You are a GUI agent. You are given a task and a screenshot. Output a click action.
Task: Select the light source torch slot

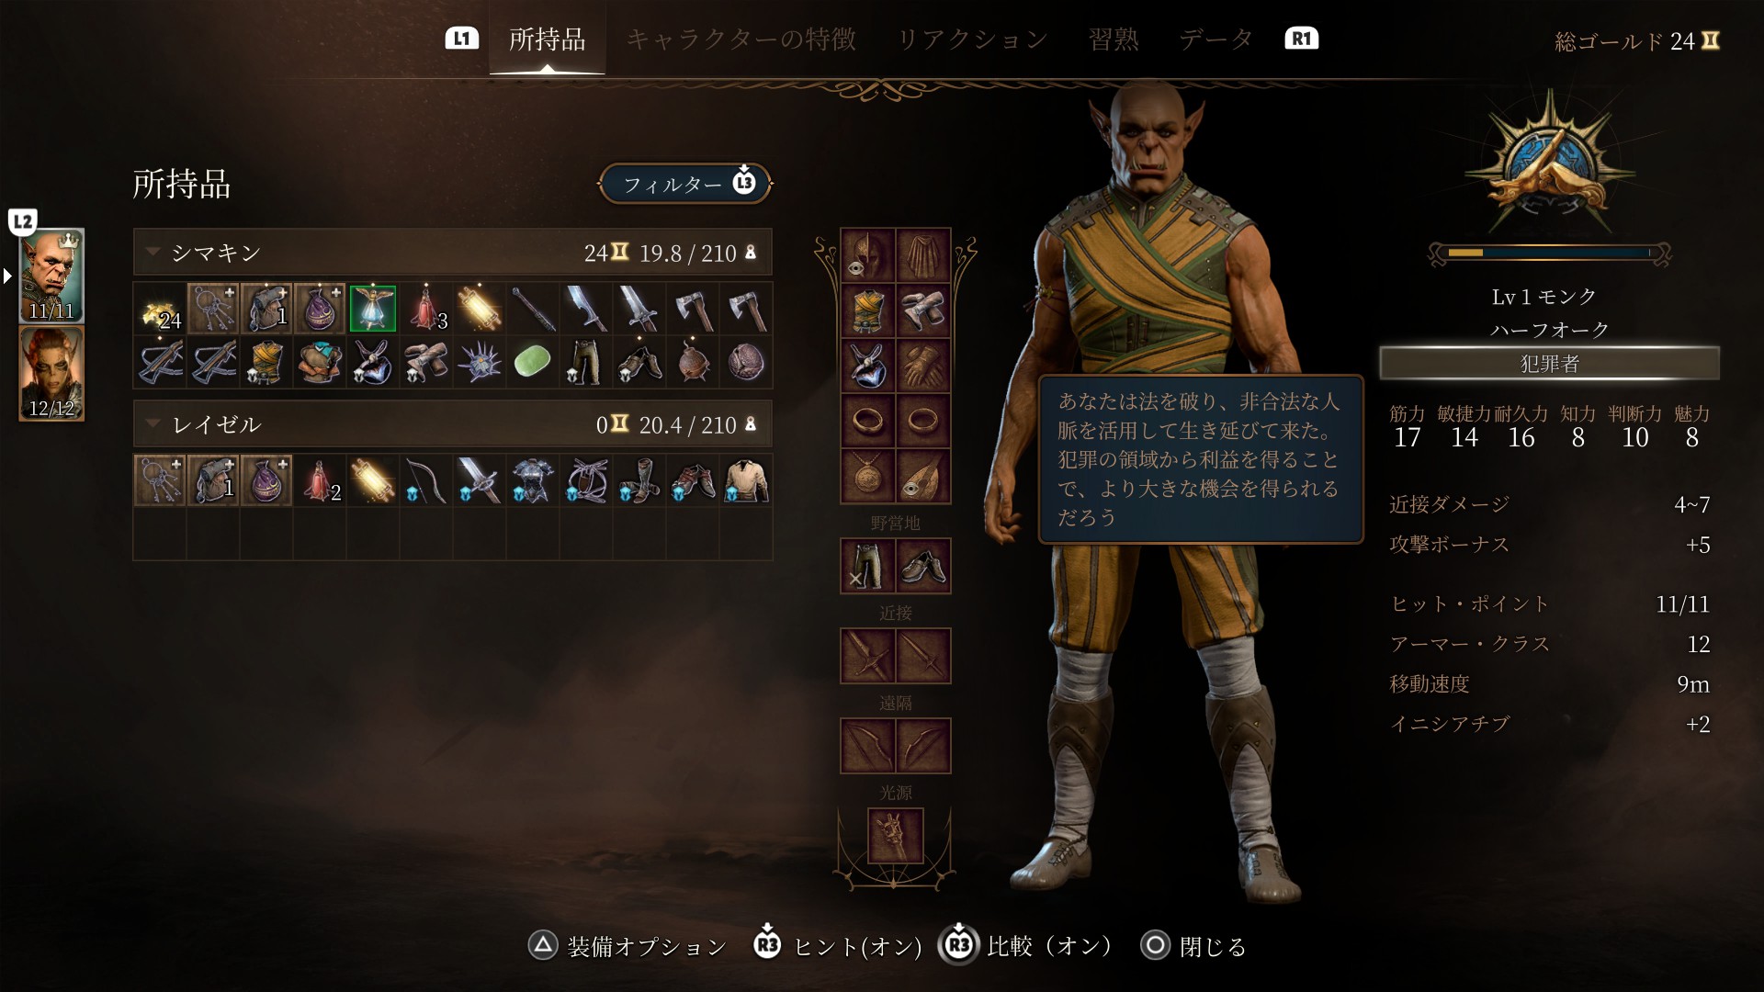895,836
